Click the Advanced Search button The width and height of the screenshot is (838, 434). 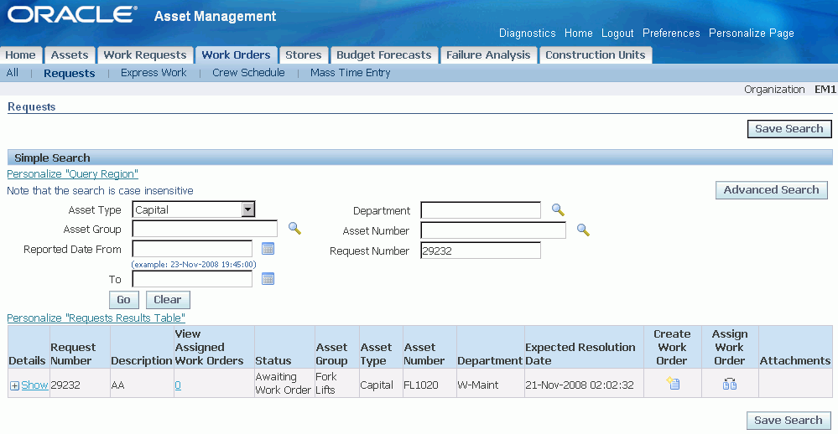[771, 190]
